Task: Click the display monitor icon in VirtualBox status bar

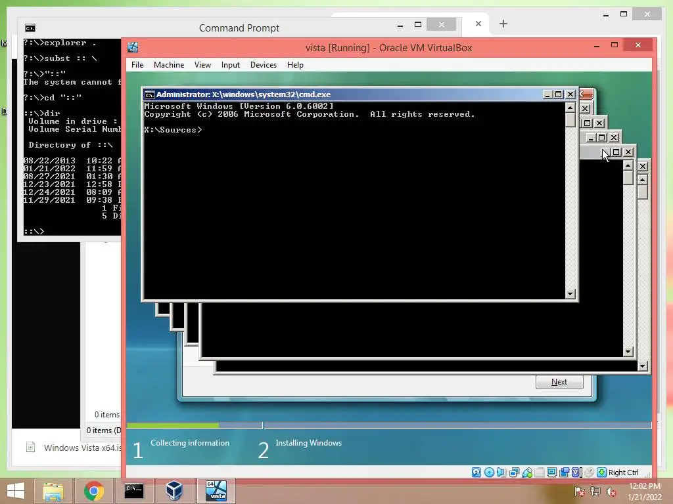Action: tap(552, 472)
